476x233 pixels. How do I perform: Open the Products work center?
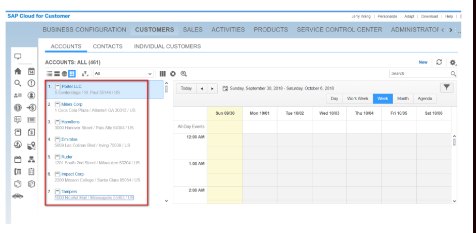tap(271, 30)
